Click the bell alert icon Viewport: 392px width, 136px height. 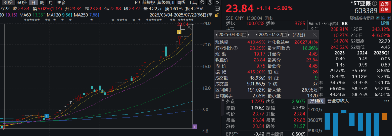click(383, 18)
